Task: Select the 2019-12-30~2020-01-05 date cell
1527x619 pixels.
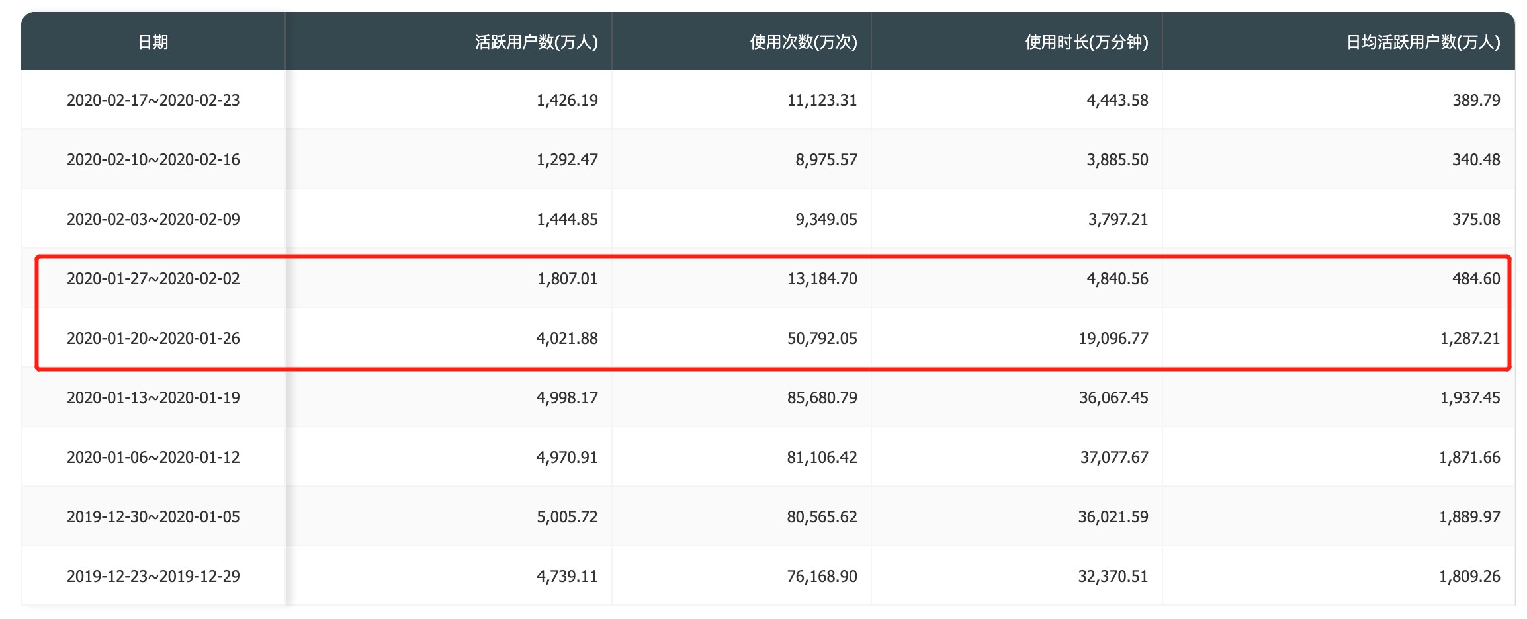Action: click(x=153, y=517)
